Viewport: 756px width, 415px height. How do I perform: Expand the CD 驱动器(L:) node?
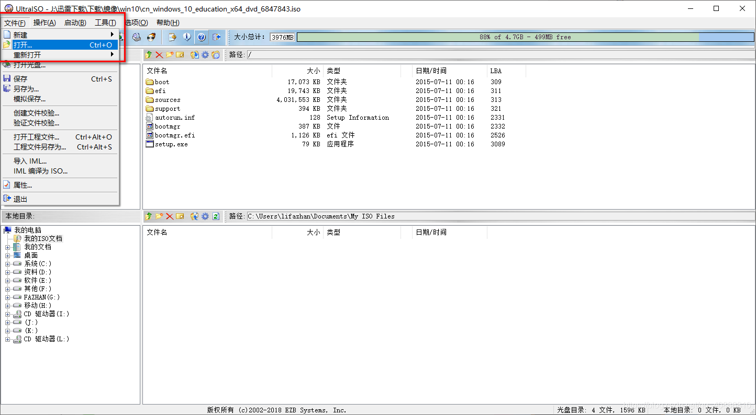[x=7, y=339]
